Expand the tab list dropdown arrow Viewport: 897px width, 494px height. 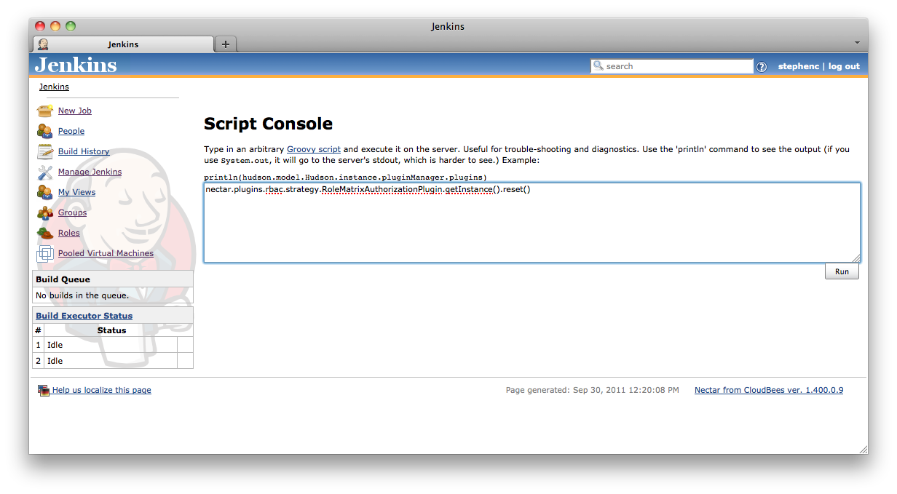857,43
